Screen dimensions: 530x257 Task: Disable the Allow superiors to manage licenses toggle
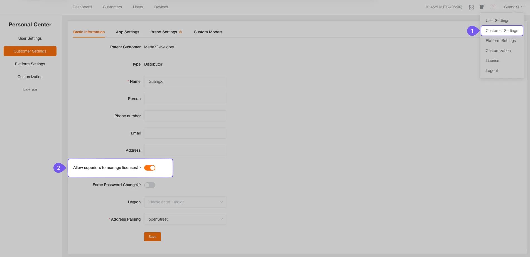(149, 168)
